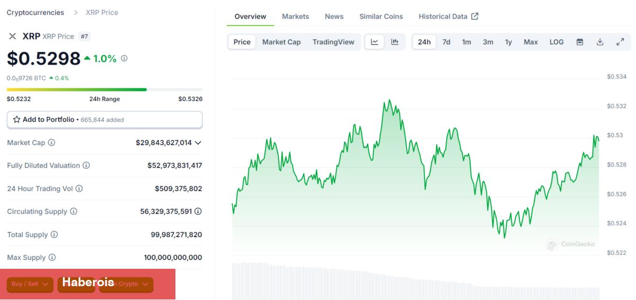636x300 pixels.
Task: Open the calendar date range picker
Action: pos(580,42)
